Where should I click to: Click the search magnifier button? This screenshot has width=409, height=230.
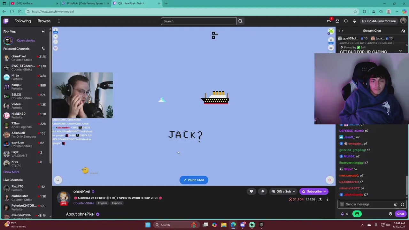[240, 21]
